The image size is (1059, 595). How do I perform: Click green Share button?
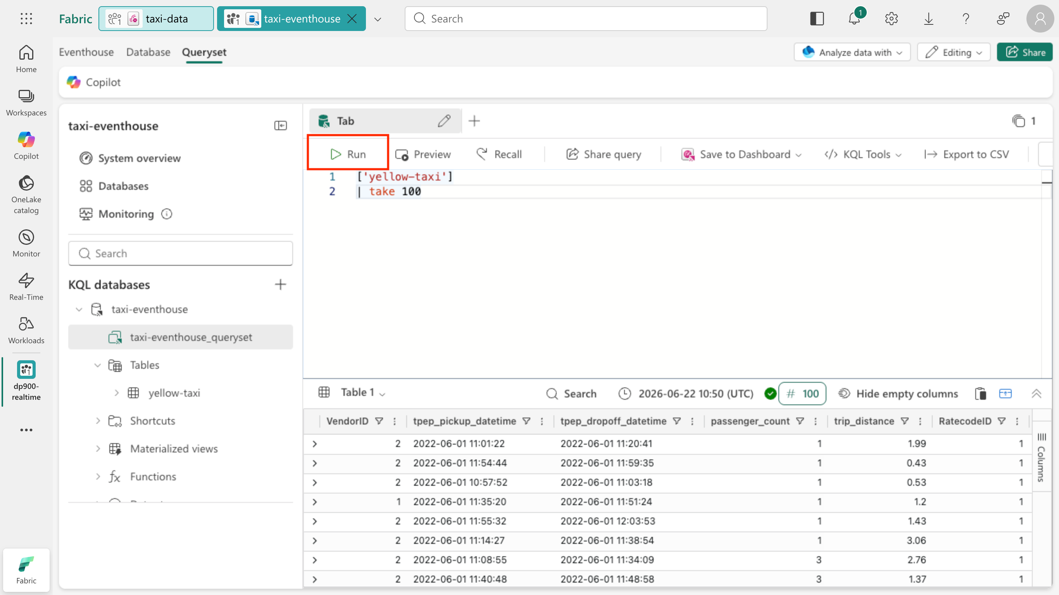point(1025,52)
